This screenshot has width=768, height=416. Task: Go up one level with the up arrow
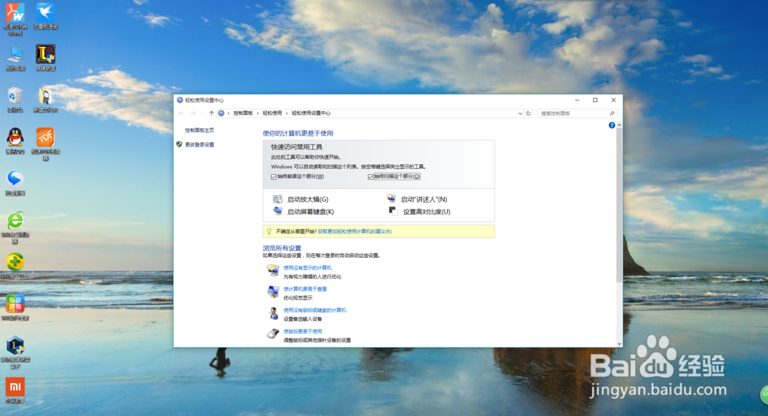click(x=212, y=113)
